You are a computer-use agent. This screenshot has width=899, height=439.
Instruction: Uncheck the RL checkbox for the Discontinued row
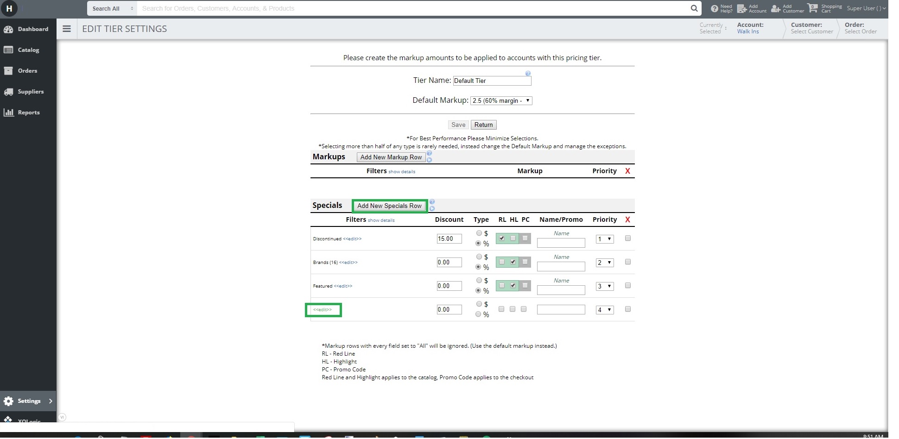502,238
